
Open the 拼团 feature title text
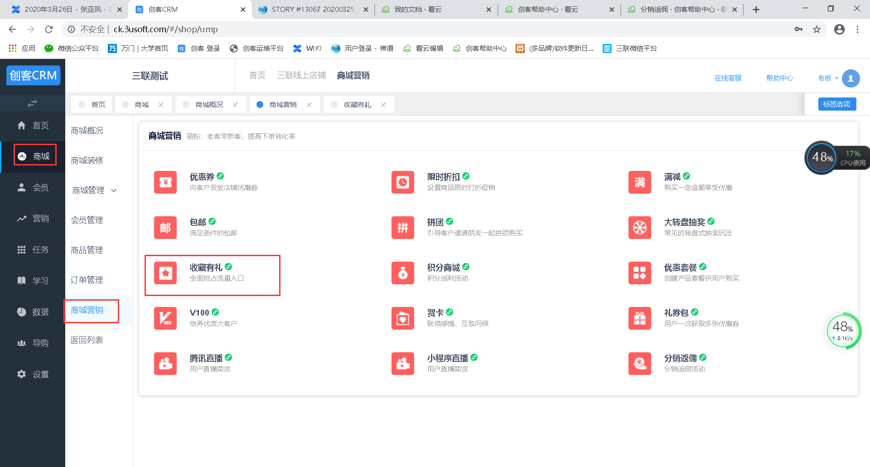click(x=435, y=222)
